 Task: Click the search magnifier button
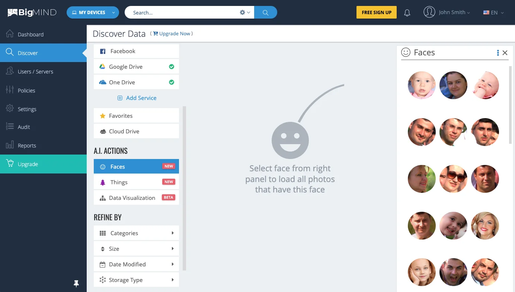266,12
